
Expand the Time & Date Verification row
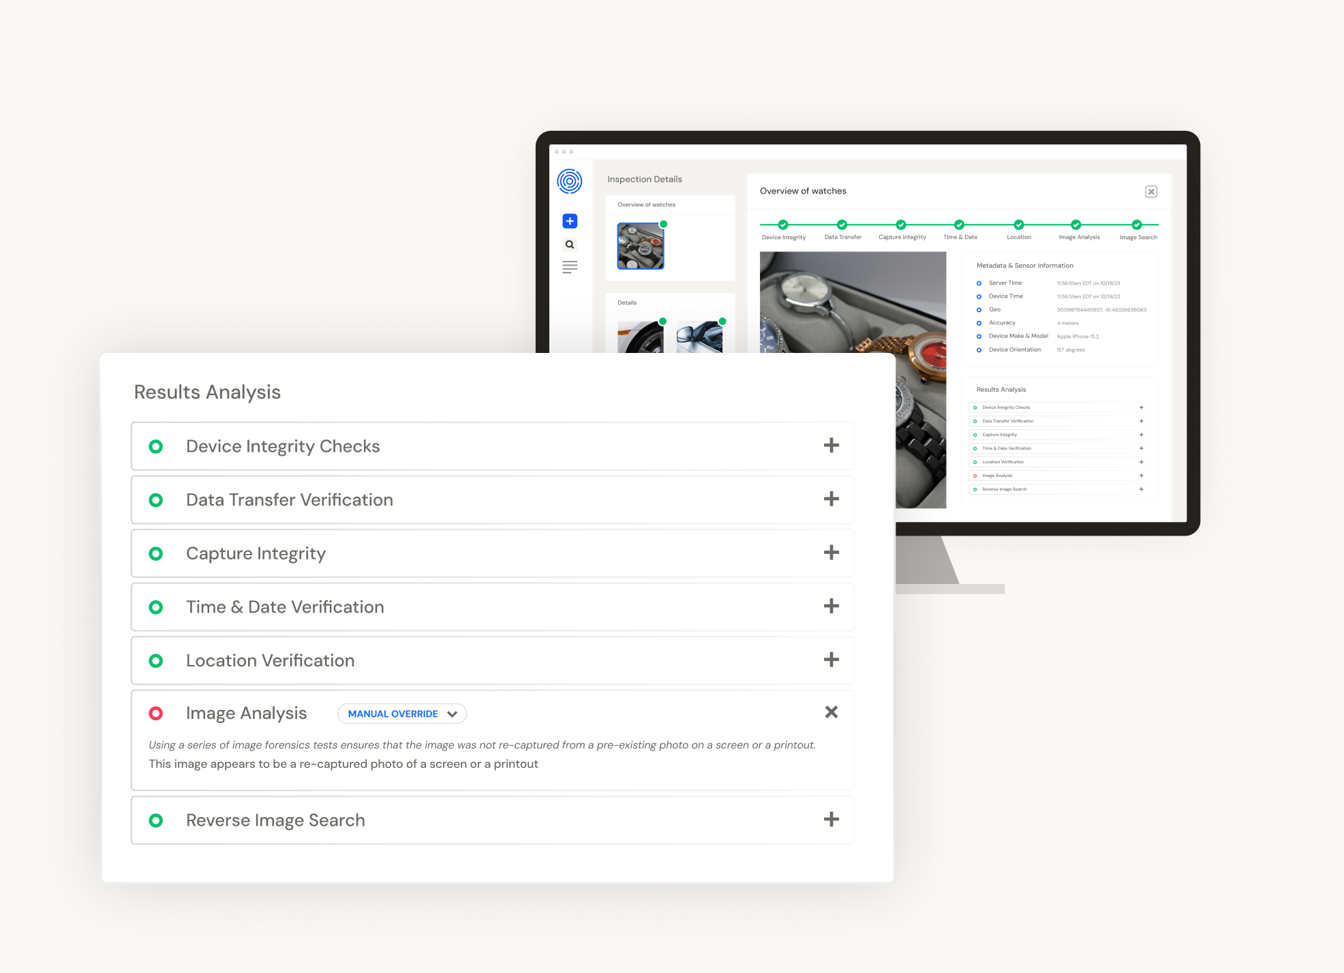(x=831, y=606)
